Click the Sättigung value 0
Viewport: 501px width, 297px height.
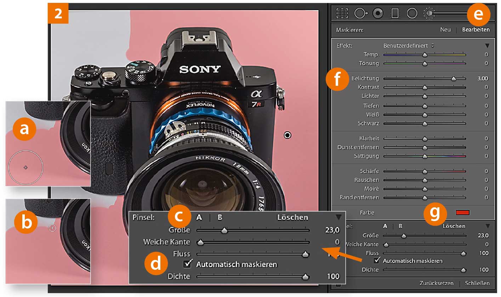click(486, 156)
